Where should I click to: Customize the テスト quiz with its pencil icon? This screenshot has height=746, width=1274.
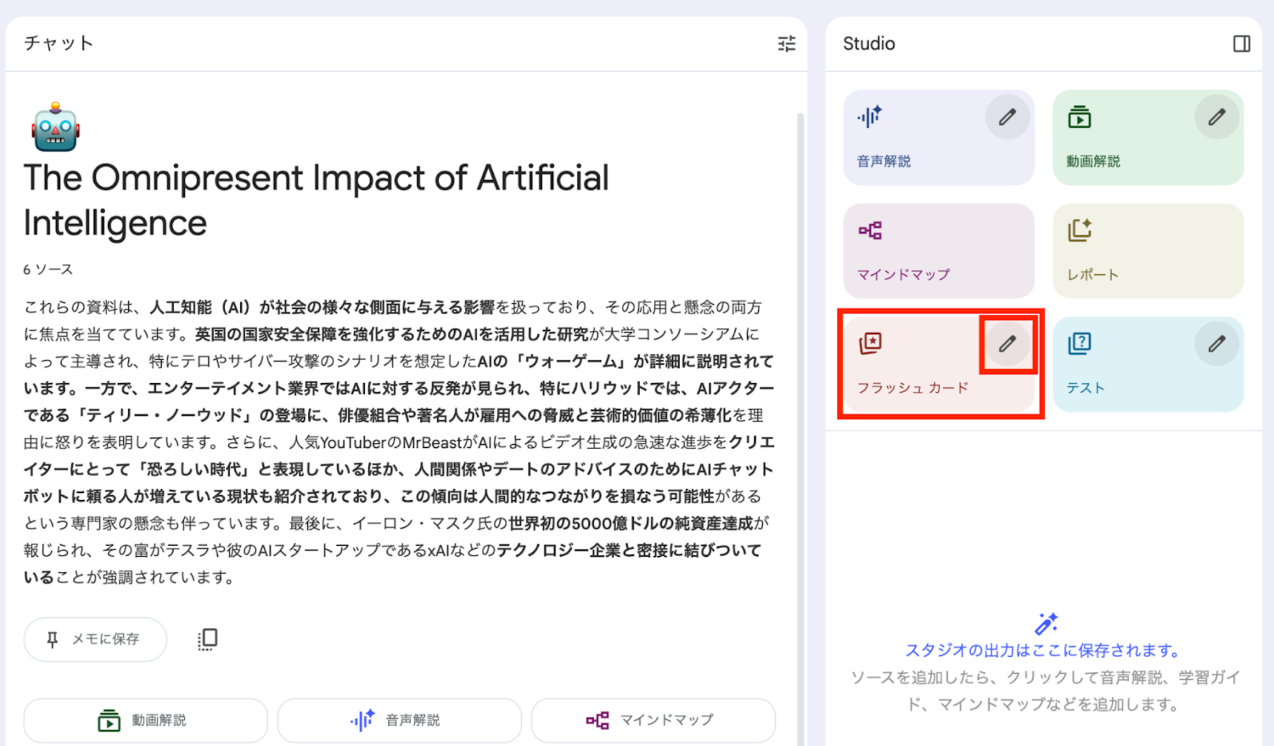[x=1216, y=343]
